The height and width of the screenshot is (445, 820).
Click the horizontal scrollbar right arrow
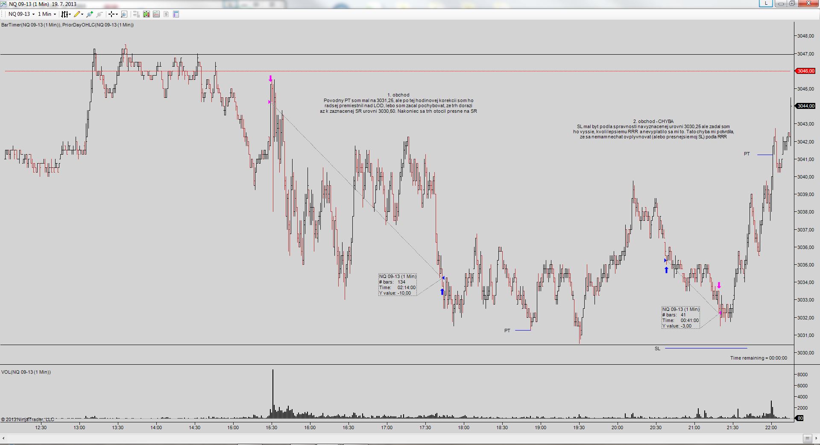pyautogui.click(x=816, y=438)
